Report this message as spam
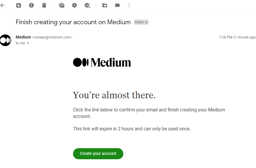The image size is (256, 168). click(x=31, y=6)
